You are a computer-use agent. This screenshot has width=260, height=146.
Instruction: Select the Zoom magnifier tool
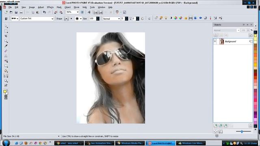tap(6, 41)
